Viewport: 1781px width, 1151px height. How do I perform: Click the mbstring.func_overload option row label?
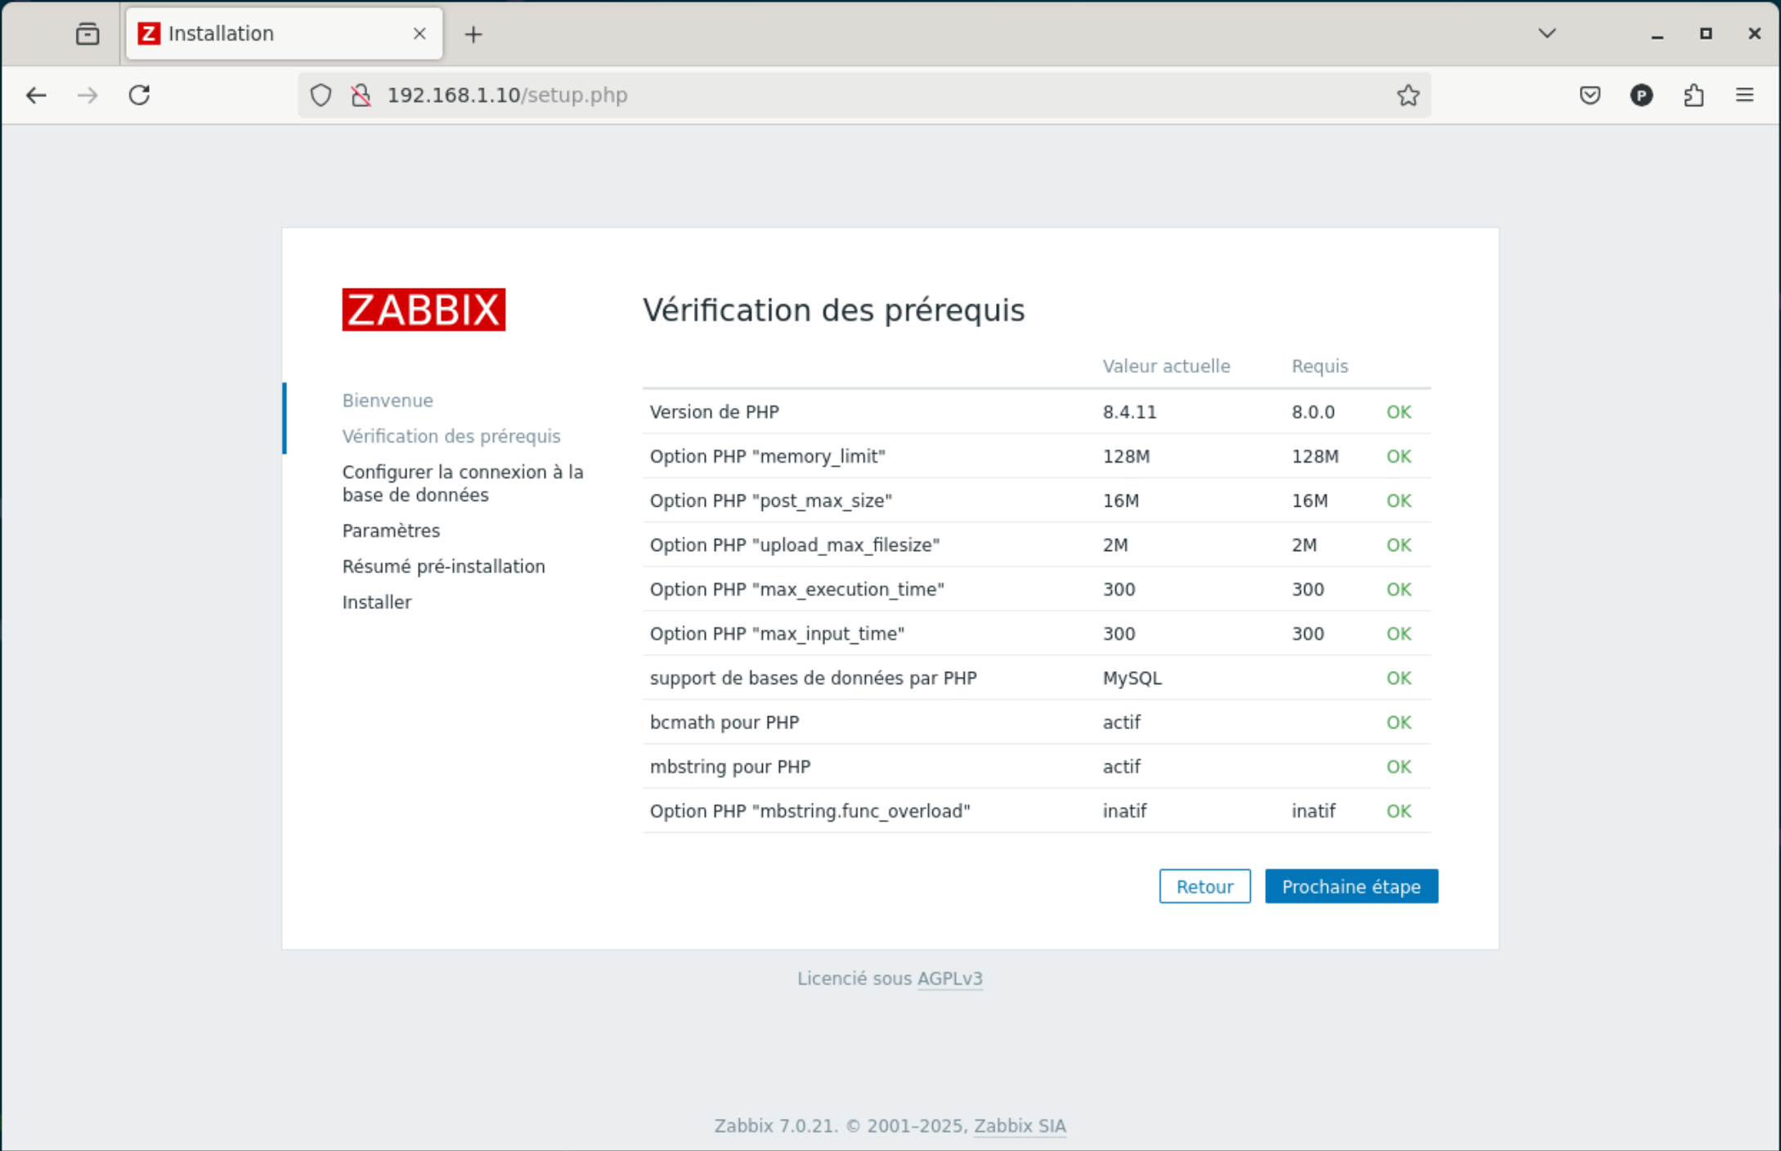(x=810, y=811)
